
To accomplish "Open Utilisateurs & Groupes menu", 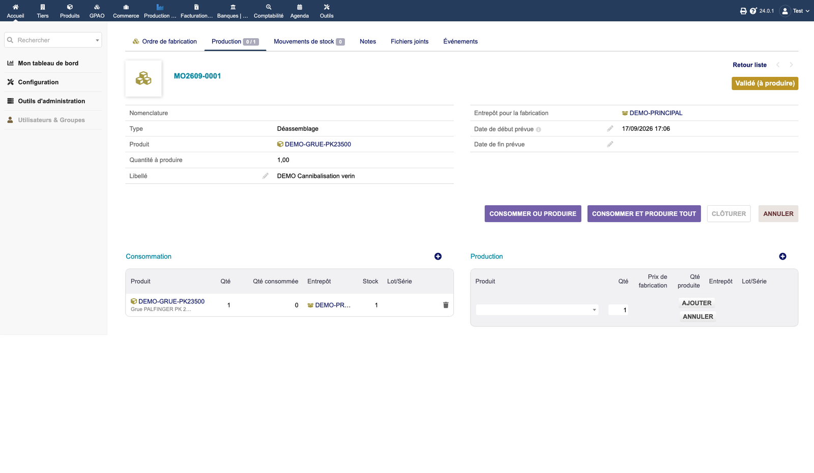I will tap(51, 120).
